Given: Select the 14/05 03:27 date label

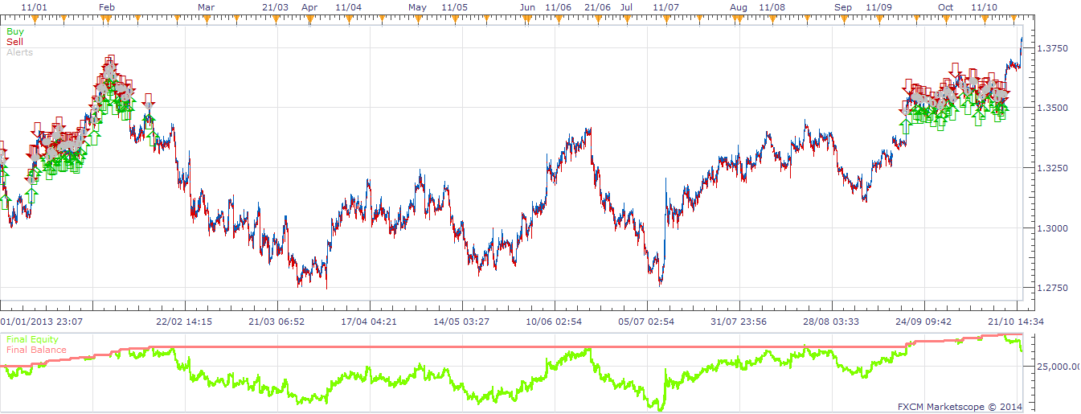Looking at the screenshot, I should (462, 322).
